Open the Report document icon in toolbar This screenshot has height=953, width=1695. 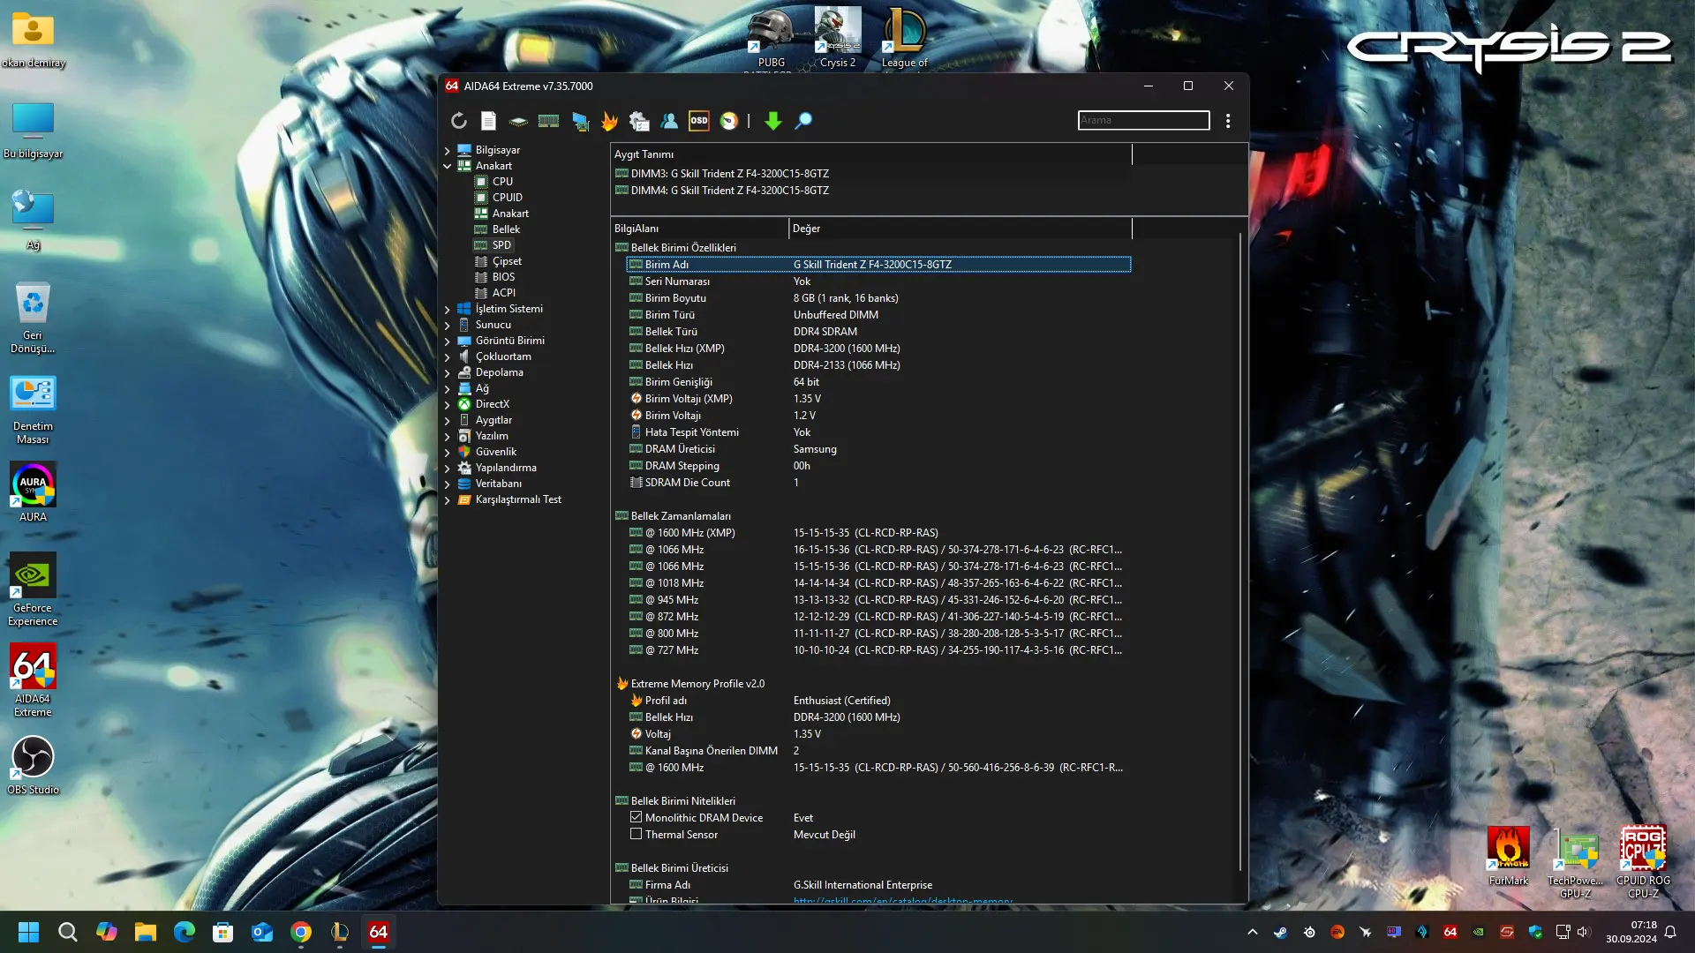point(488,121)
